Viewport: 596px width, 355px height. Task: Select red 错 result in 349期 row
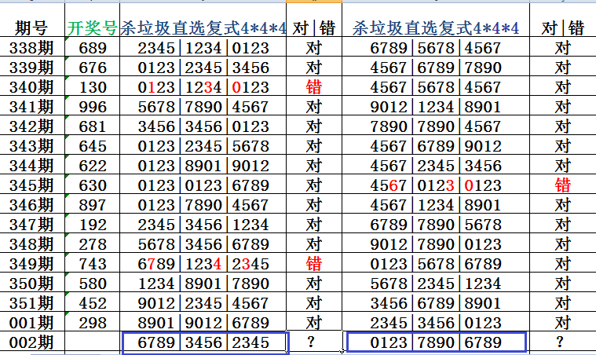[314, 263]
